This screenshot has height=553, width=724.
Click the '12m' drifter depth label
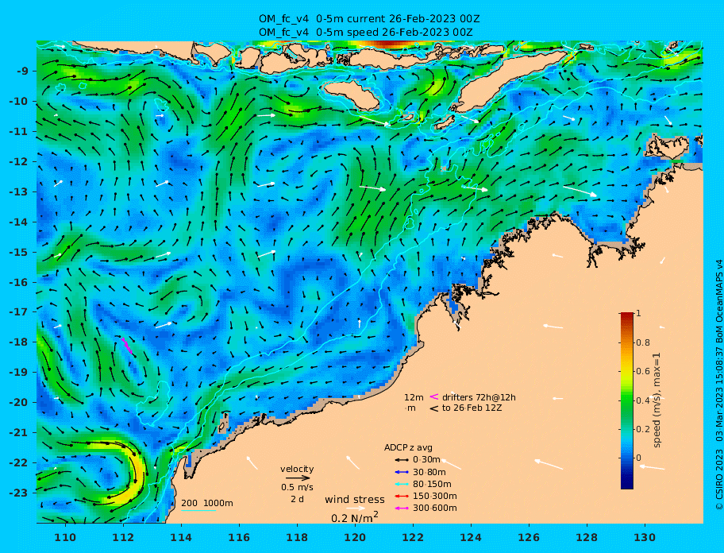point(414,397)
